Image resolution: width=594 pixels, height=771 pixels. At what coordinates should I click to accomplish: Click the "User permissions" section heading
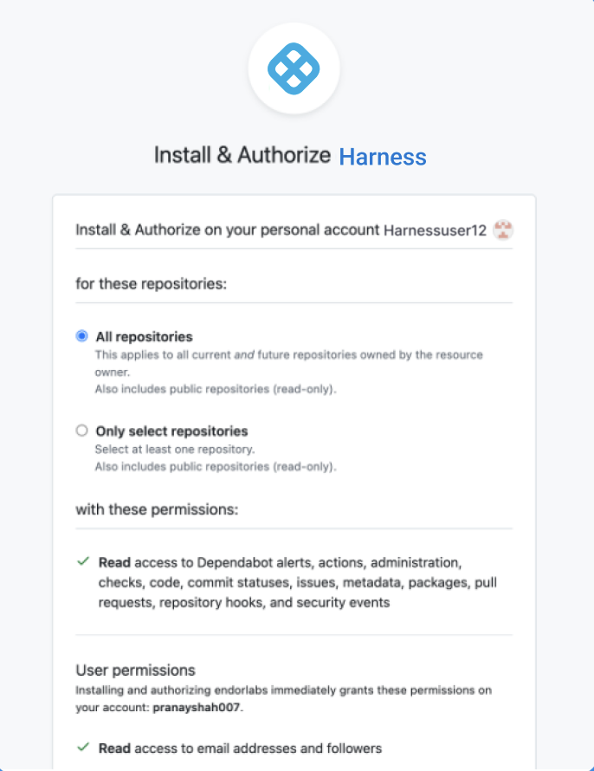pos(135,671)
